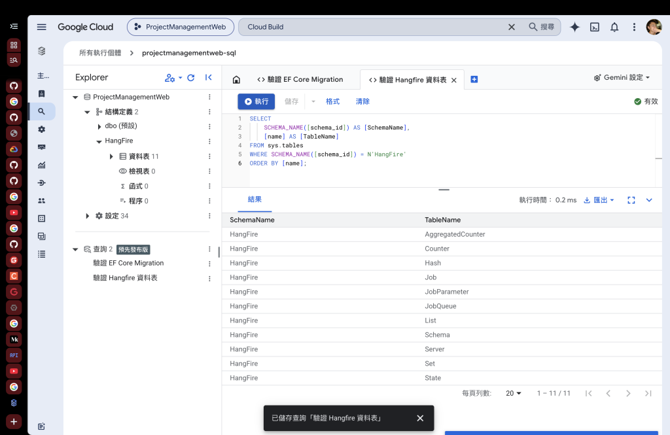Screen dimensions: 670x435
Task: Click the TableName column header
Action: click(x=443, y=220)
